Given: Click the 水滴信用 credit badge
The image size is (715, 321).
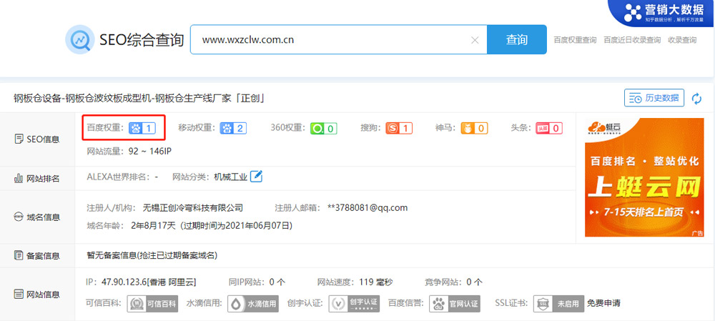Looking at the screenshot, I should point(252,303).
